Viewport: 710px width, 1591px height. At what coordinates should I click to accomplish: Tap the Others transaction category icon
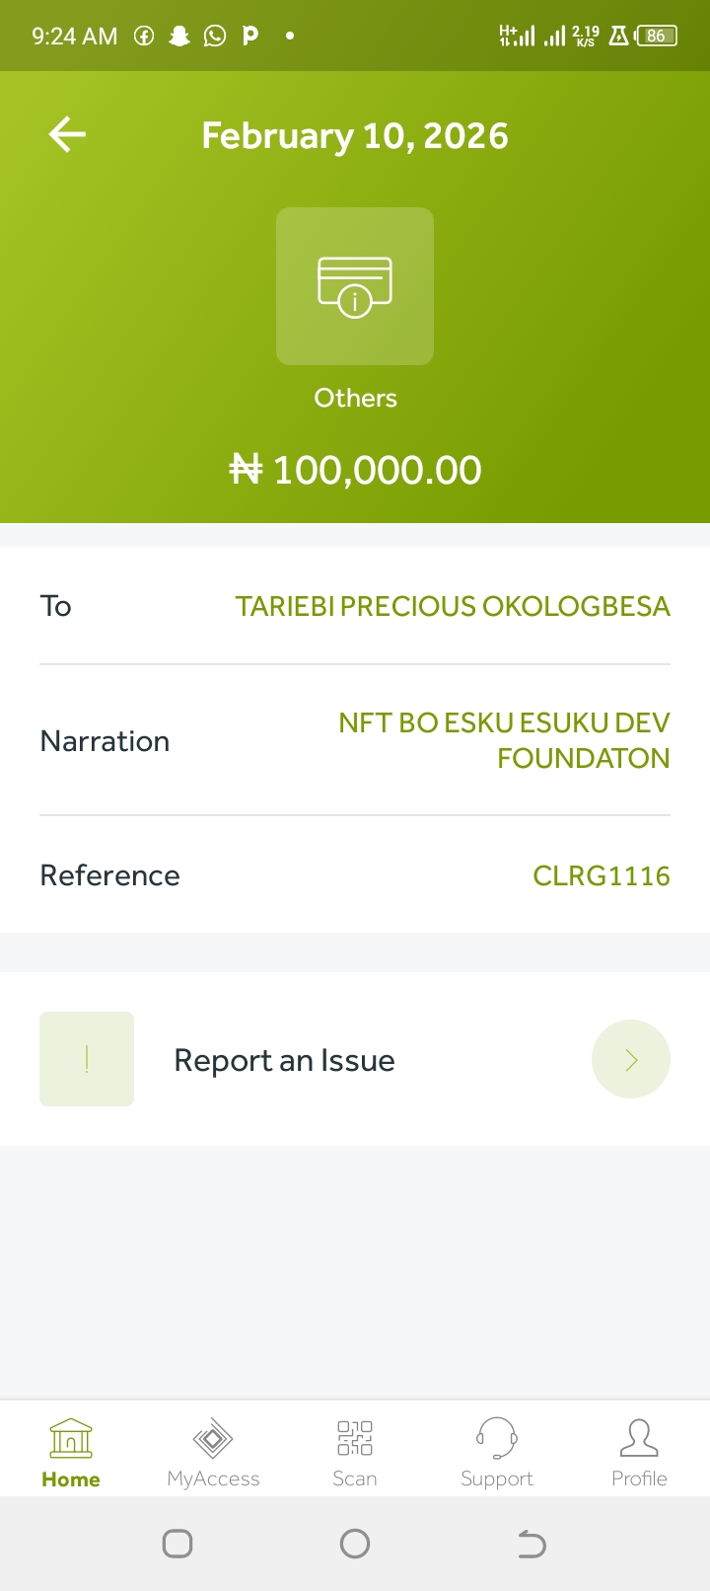(355, 286)
